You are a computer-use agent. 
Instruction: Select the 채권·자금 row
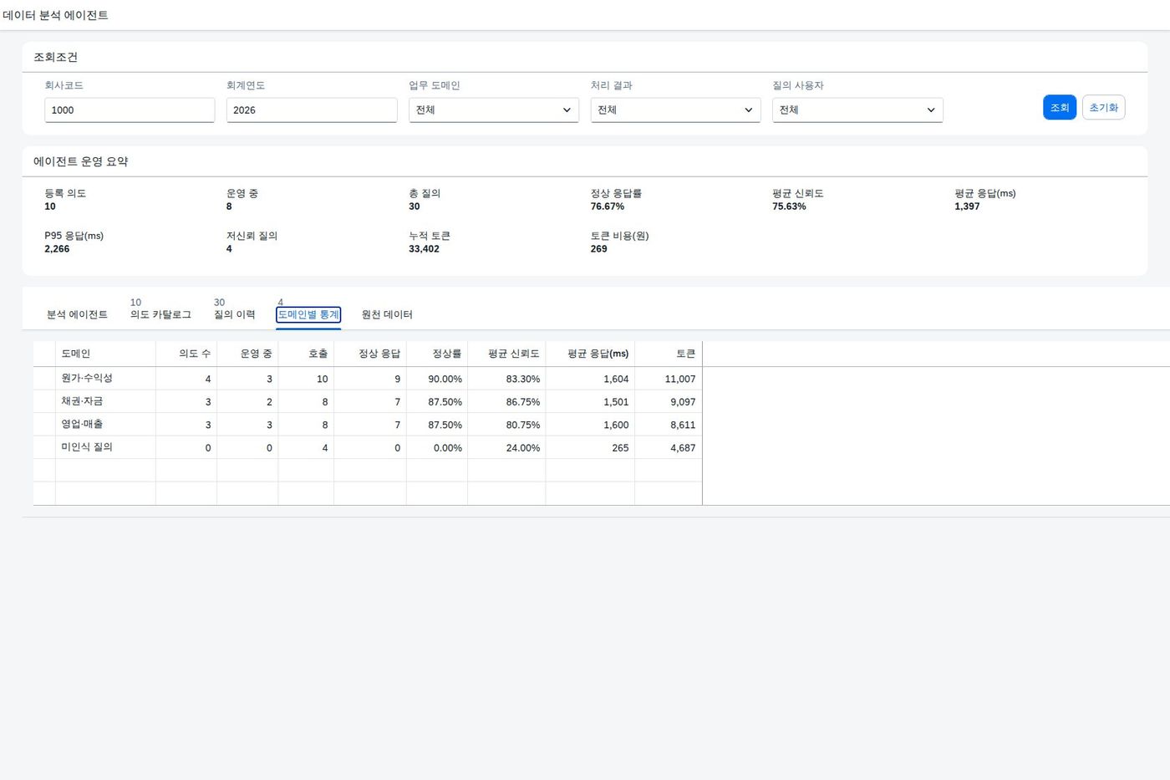[x=368, y=401]
